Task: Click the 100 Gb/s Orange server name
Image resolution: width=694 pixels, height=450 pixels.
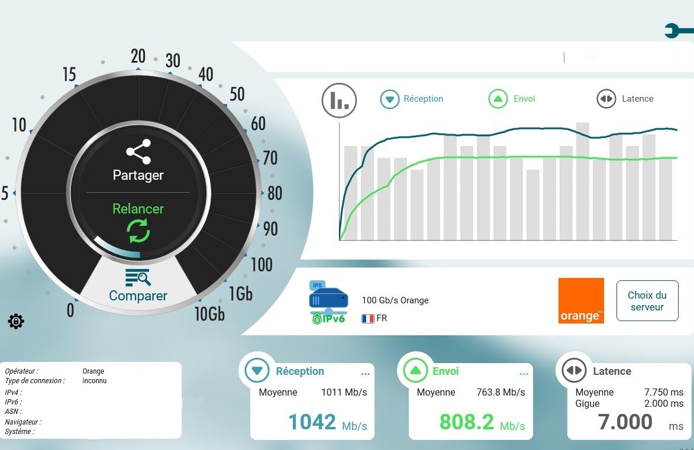Action: pos(395,300)
